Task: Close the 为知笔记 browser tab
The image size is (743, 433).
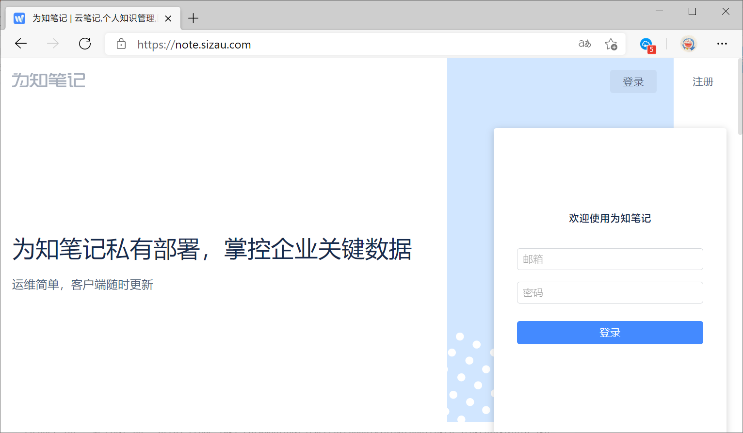Action: coord(168,18)
